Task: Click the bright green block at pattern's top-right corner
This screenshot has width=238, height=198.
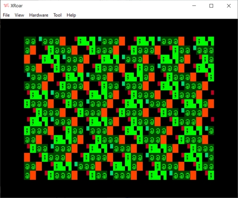Action: coord(211,41)
